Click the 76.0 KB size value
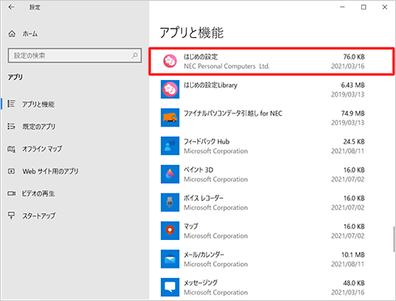Image resolution: width=396 pixels, height=301 pixels. pyautogui.click(x=354, y=57)
